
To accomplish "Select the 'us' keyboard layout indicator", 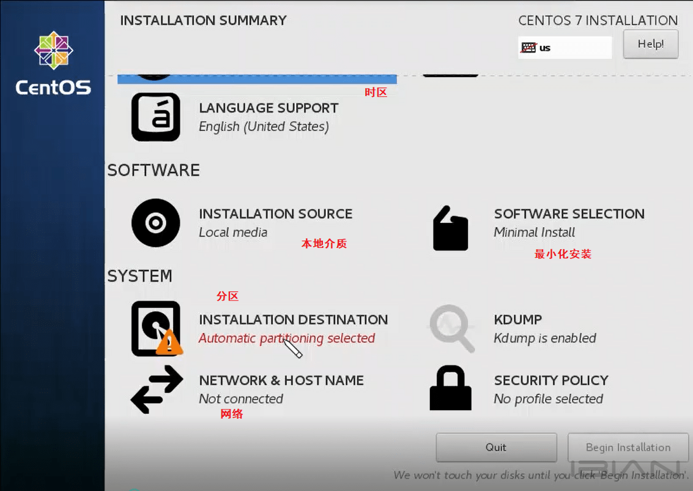I will pyautogui.click(x=545, y=48).
